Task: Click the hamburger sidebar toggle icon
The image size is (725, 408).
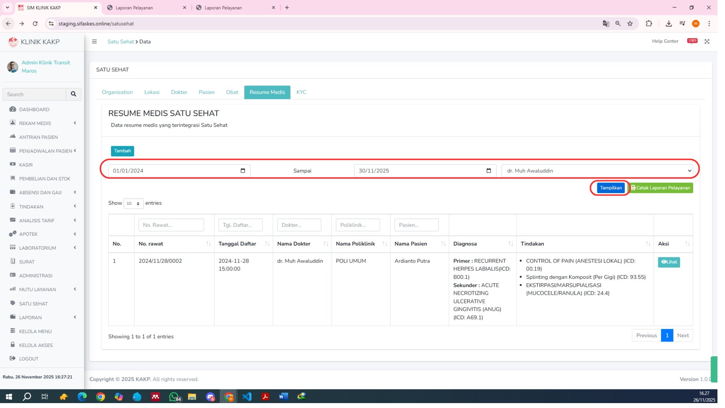Action: coord(94,42)
